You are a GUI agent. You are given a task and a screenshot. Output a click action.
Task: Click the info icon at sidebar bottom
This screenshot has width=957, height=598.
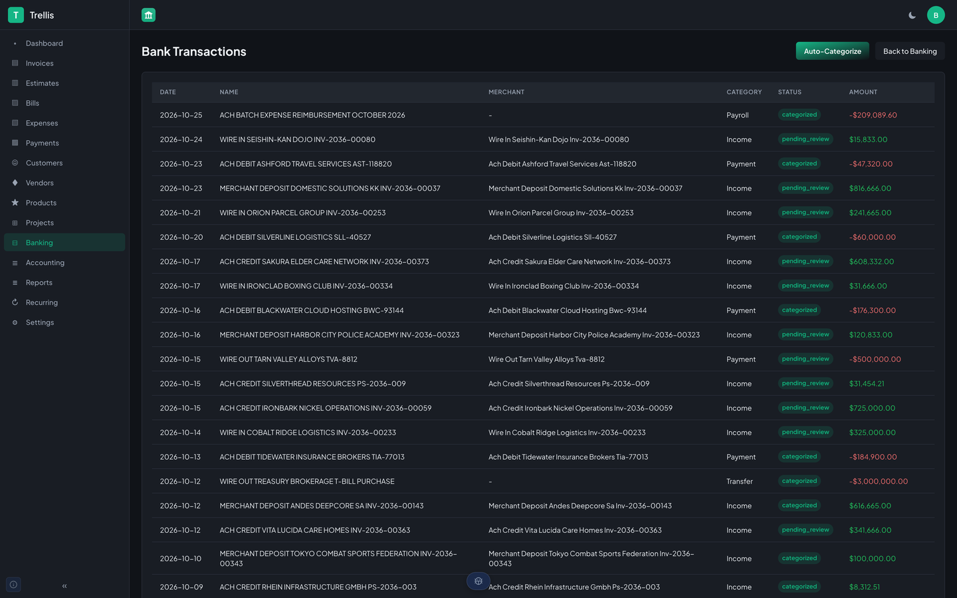(x=13, y=585)
